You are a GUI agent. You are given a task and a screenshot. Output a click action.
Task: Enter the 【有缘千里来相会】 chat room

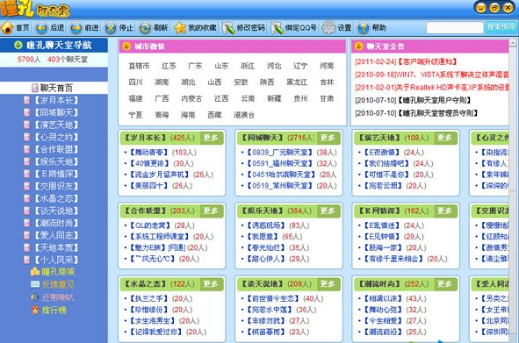tap(393, 259)
